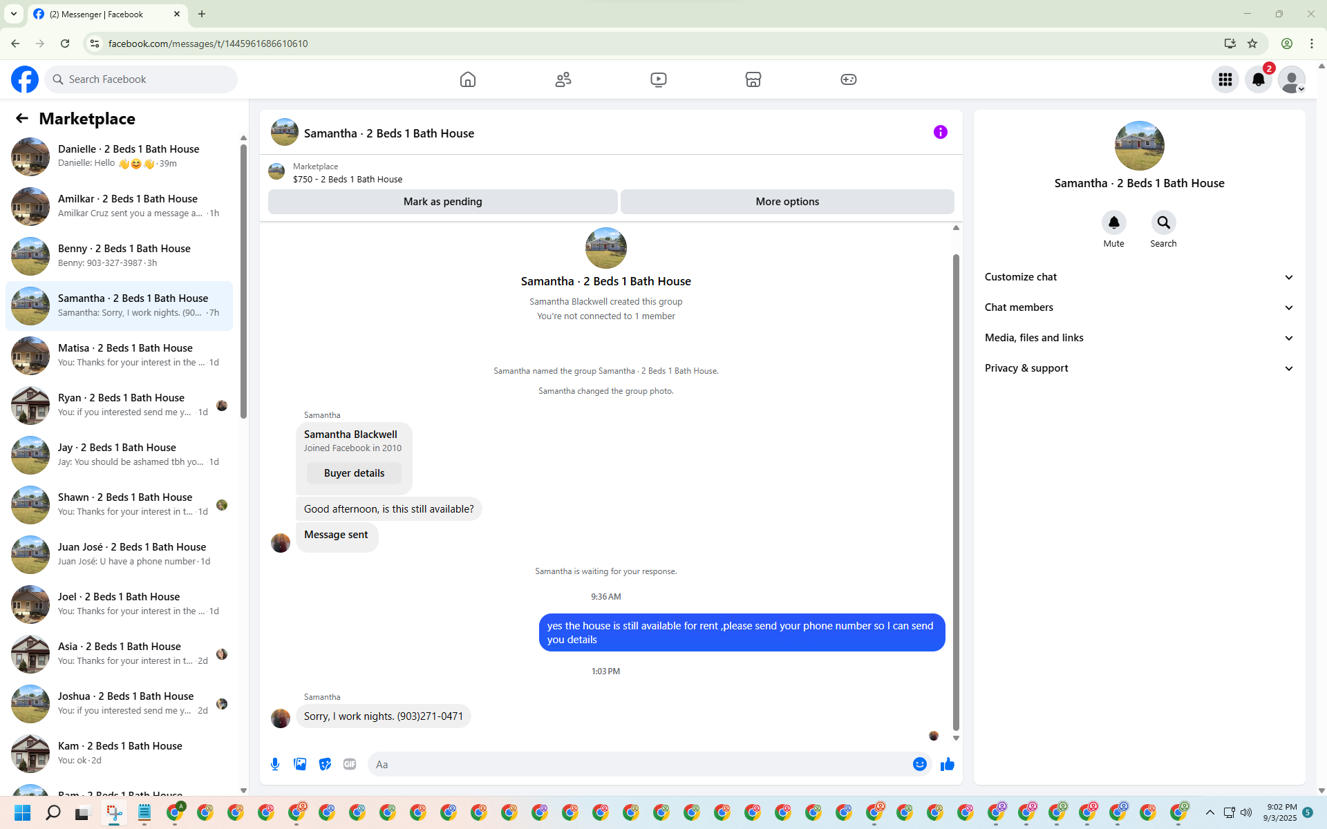Open Juan José's conversation in the list
Screen dimensions: 1327x829
click(x=120, y=554)
